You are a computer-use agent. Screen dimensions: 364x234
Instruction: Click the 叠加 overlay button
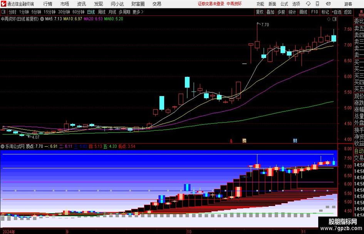click(270, 12)
